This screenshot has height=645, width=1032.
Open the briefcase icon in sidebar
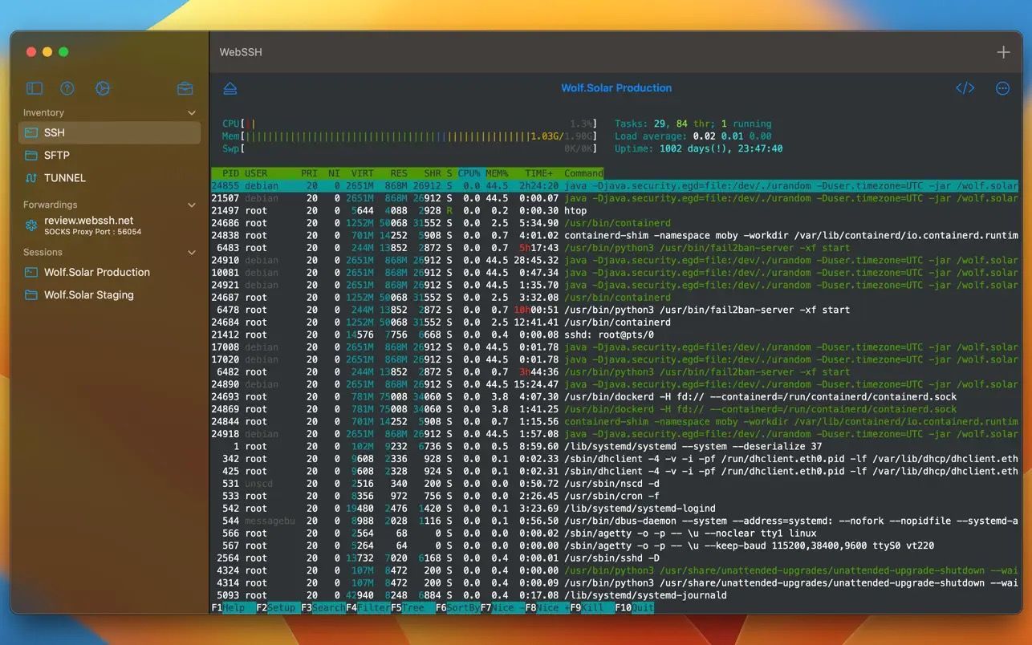pos(185,88)
